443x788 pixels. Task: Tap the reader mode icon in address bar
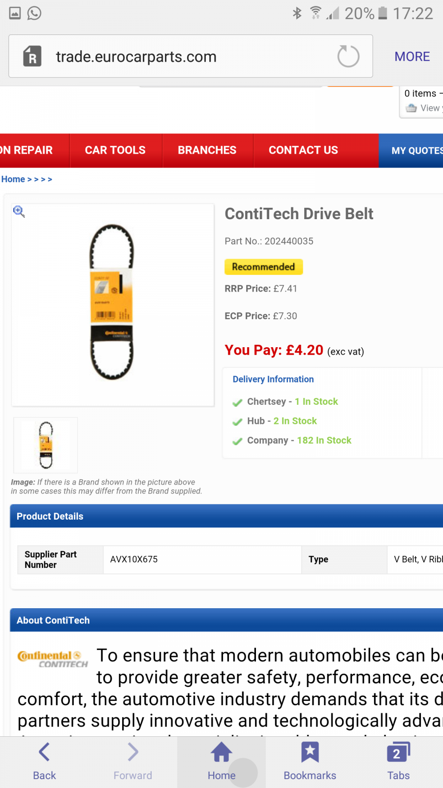coord(32,56)
